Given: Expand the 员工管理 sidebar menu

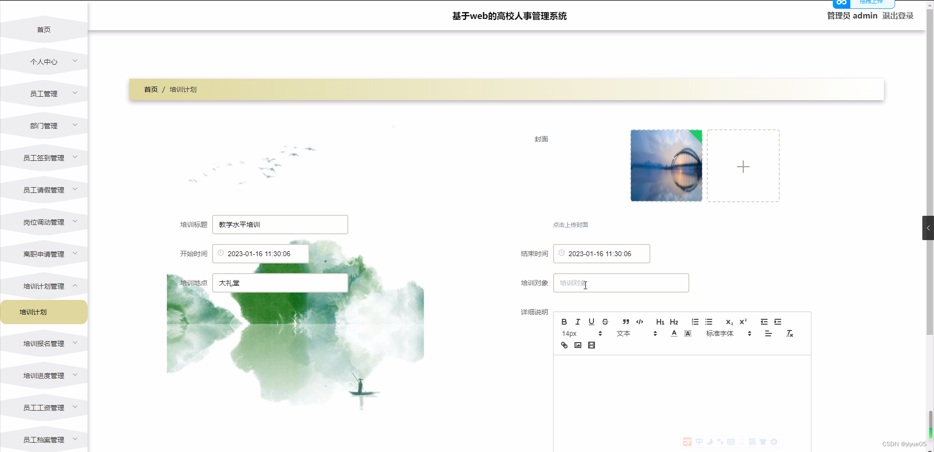Looking at the screenshot, I should [x=44, y=94].
